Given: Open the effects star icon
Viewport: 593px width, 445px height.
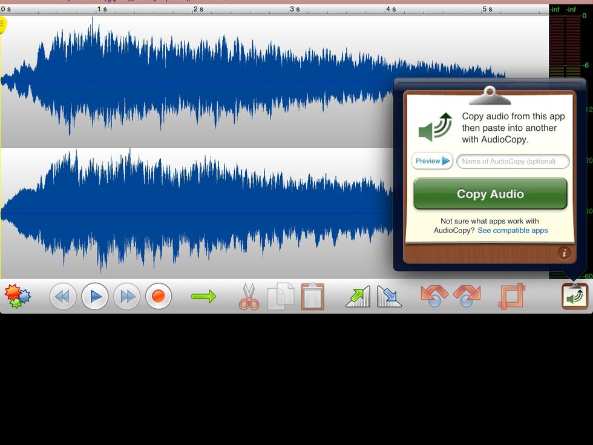Looking at the screenshot, I should pyautogui.click(x=16, y=296).
